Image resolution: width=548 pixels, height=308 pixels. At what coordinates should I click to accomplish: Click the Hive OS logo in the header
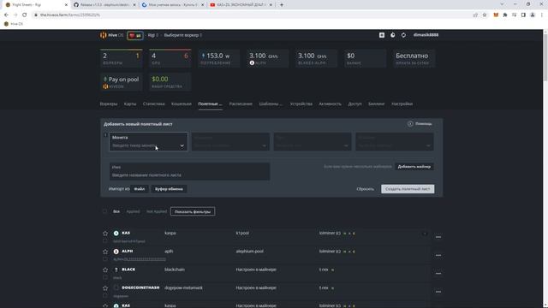tap(111, 35)
